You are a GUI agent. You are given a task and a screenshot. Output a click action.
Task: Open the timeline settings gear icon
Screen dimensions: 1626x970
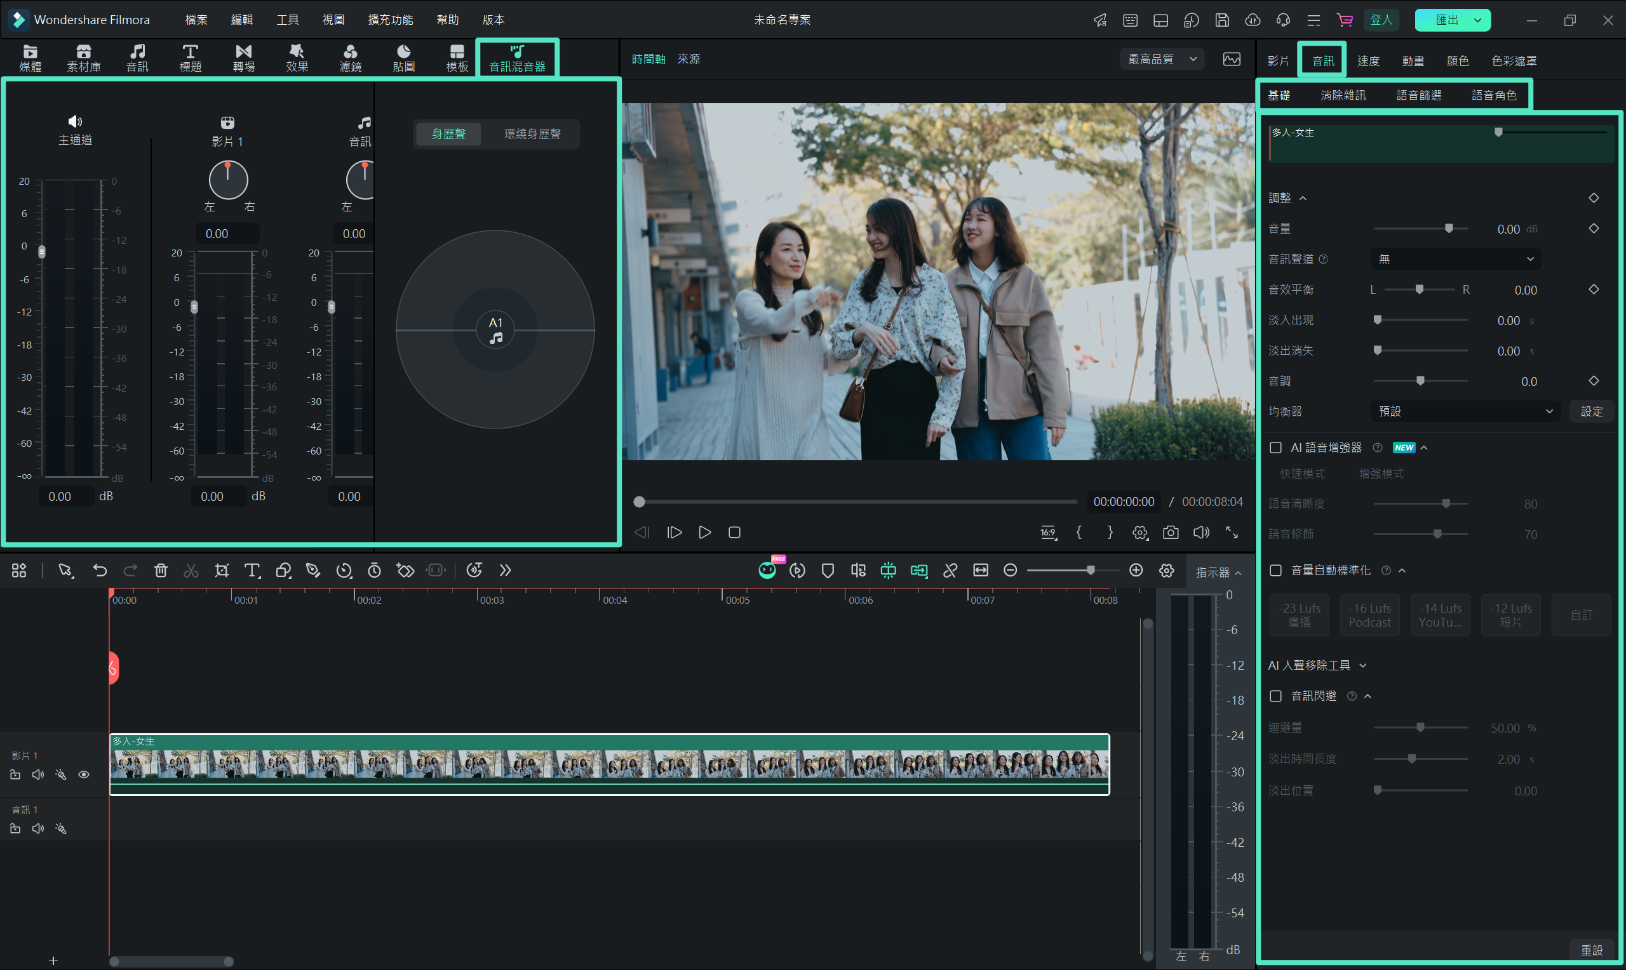(1166, 571)
